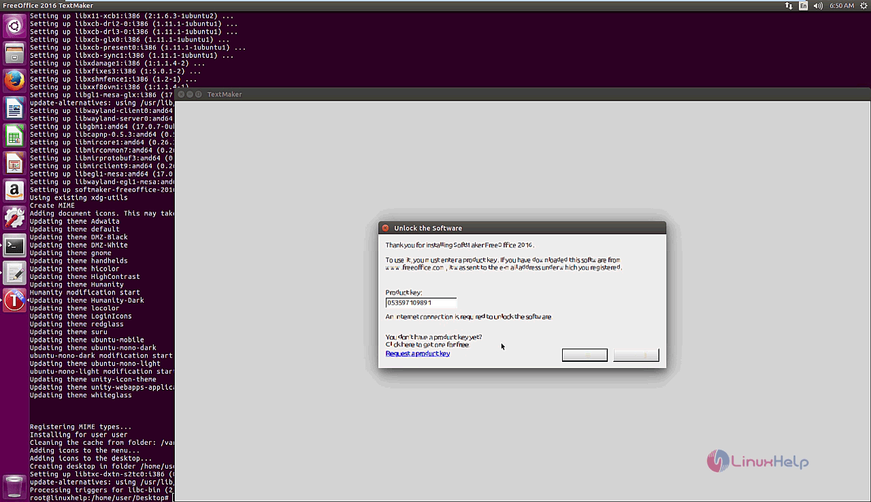This screenshot has height=502, width=871.
Task: Focus the Product key input field
Action: point(421,302)
